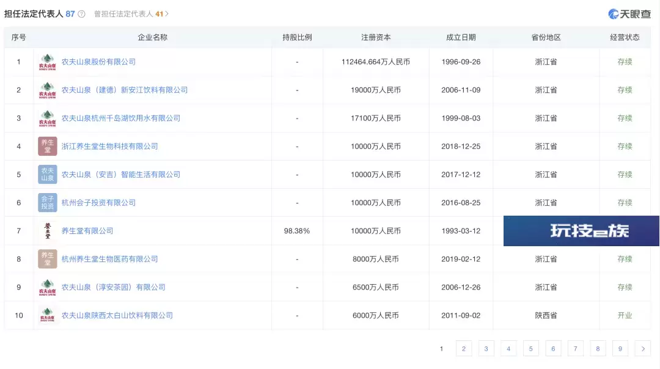Screen dimensions: 660x369
Task: Click the 企业名称 column header
Action: click(152, 37)
